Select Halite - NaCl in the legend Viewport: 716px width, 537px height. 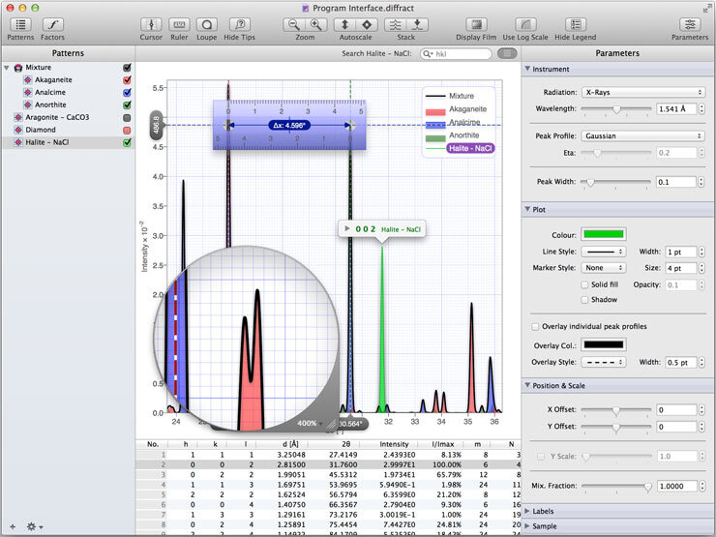(x=471, y=148)
